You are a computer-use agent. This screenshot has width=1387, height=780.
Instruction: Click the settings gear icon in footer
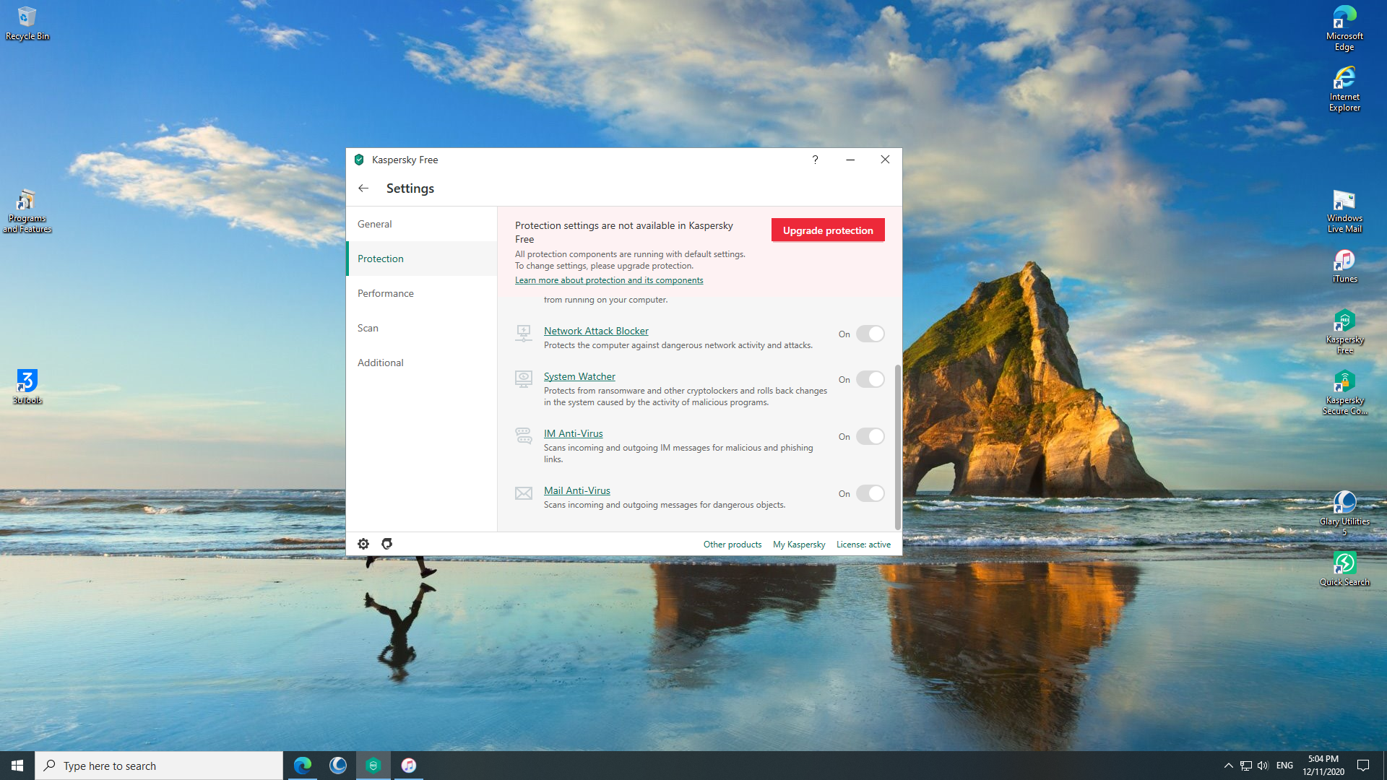click(363, 544)
